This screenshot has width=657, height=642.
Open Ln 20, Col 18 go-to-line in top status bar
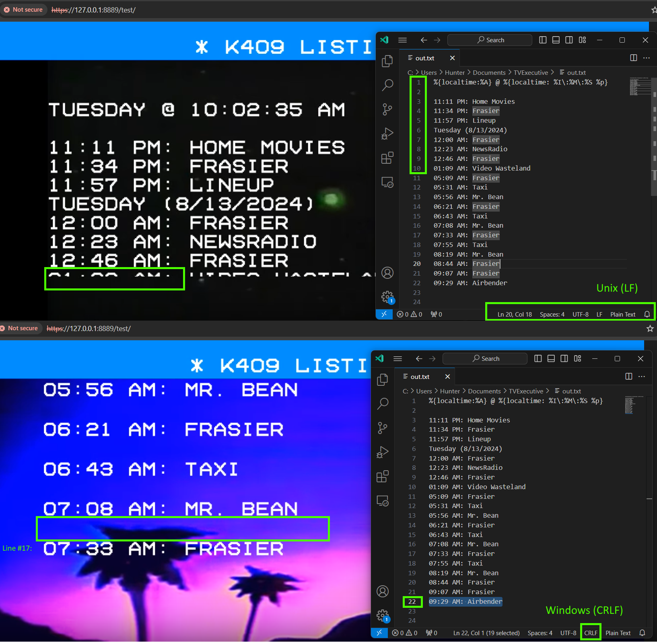(515, 314)
